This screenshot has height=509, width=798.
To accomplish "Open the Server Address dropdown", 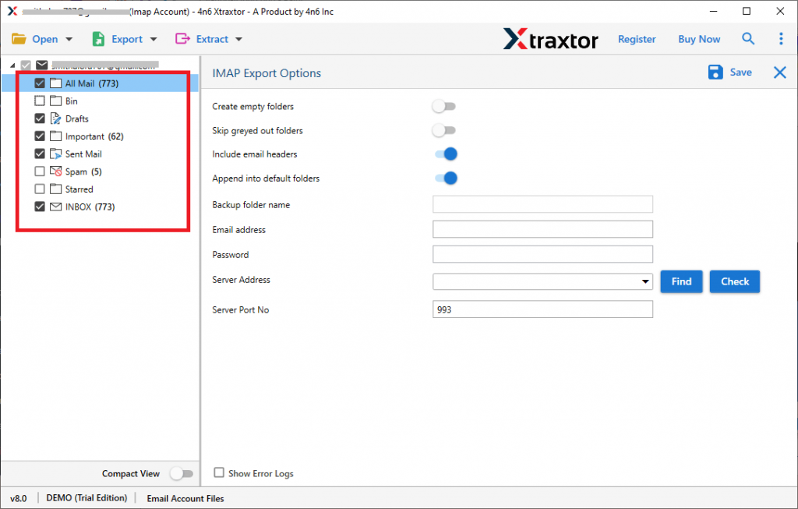I will (x=645, y=281).
